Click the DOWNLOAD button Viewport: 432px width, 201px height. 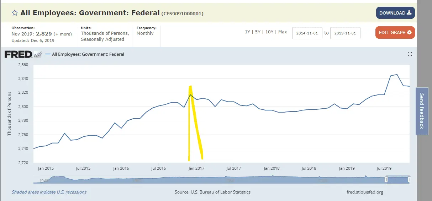(395, 13)
